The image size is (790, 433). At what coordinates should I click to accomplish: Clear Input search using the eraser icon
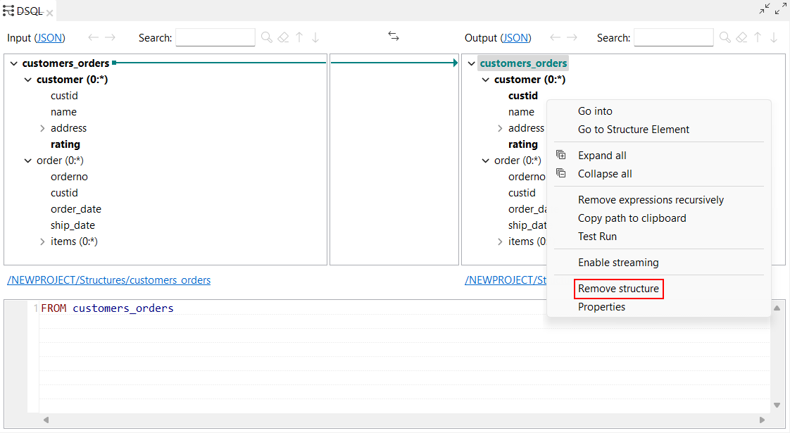click(x=283, y=37)
